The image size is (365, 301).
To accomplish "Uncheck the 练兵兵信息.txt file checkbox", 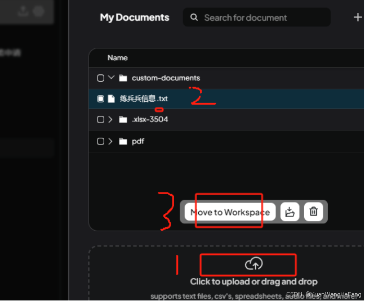I will tap(101, 99).
